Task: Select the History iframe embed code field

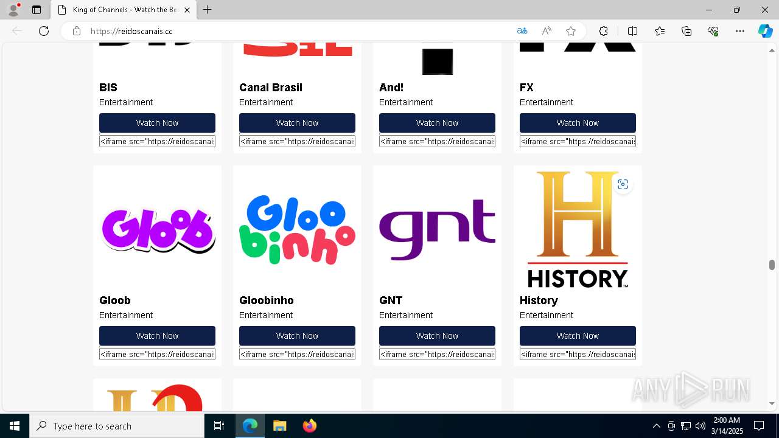Action: click(x=578, y=354)
